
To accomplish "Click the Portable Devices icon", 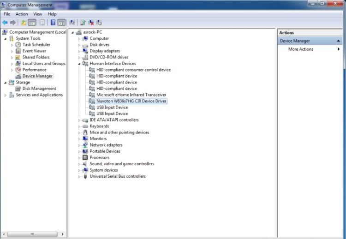I will click(x=85, y=151).
